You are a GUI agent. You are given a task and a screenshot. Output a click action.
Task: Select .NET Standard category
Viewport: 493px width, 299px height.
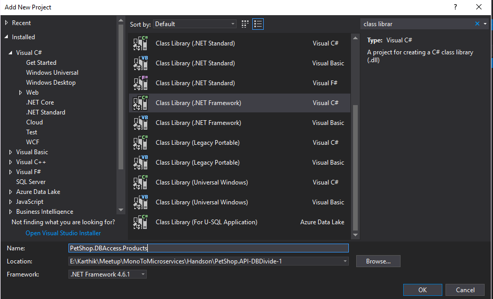tap(45, 112)
